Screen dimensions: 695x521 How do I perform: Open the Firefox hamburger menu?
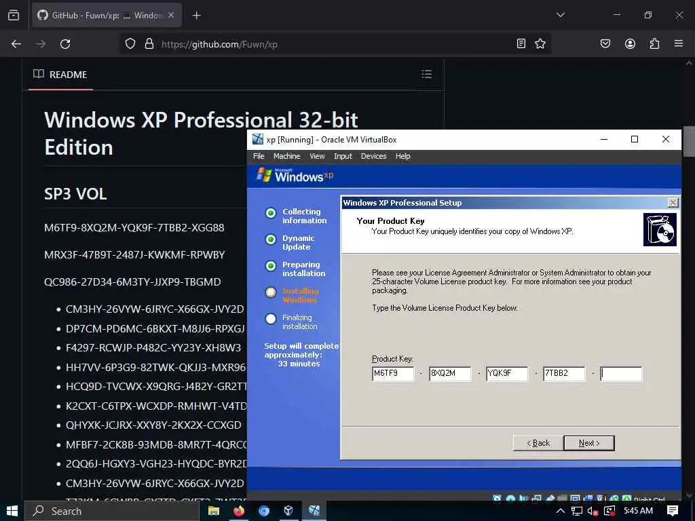coord(679,43)
